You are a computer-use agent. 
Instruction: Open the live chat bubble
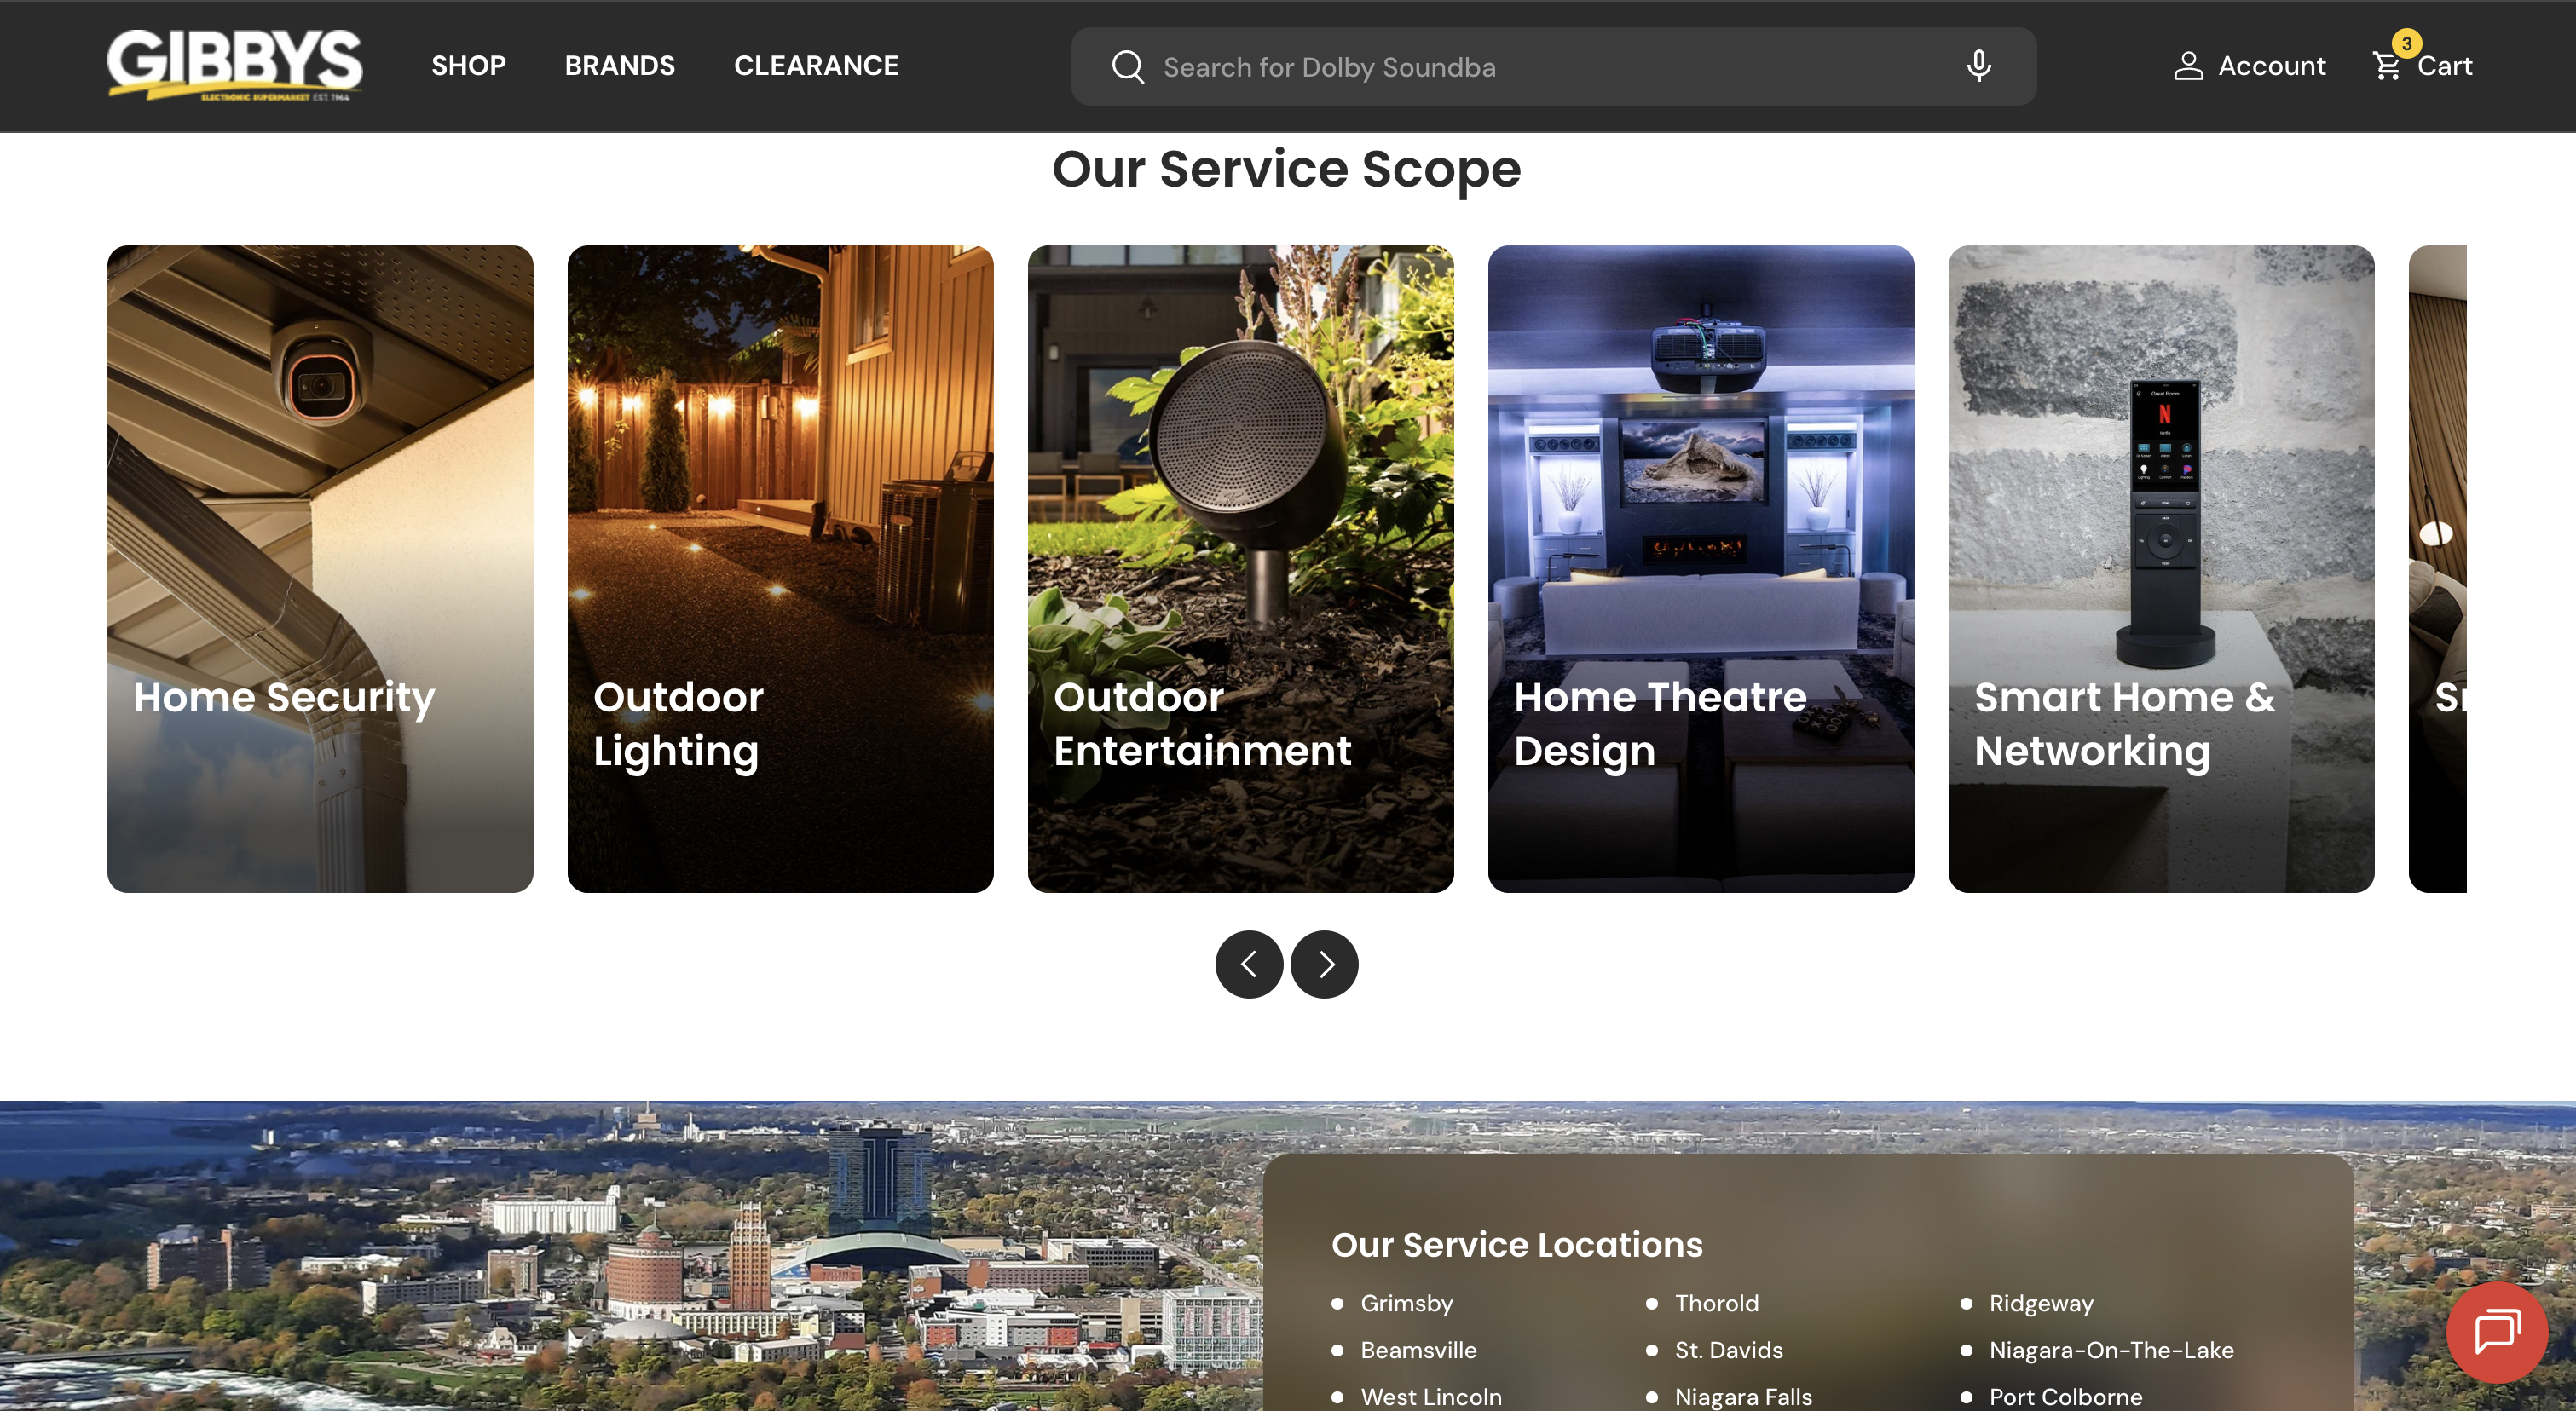[x=2497, y=1332]
